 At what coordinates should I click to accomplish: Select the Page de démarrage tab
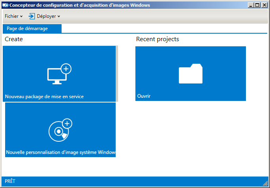click(x=32, y=28)
